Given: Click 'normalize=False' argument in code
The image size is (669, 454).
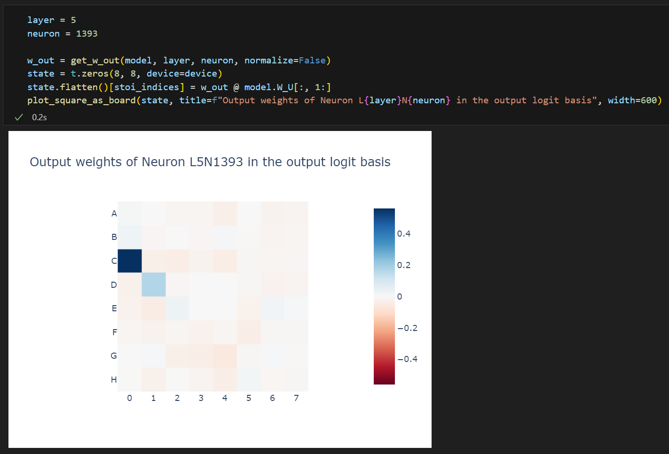Looking at the screenshot, I should tap(285, 61).
